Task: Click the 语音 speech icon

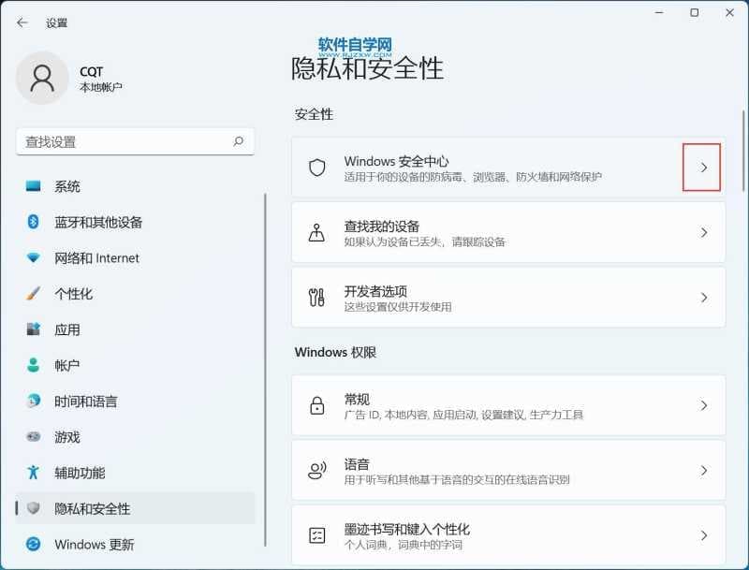Action: pos(317,471)
